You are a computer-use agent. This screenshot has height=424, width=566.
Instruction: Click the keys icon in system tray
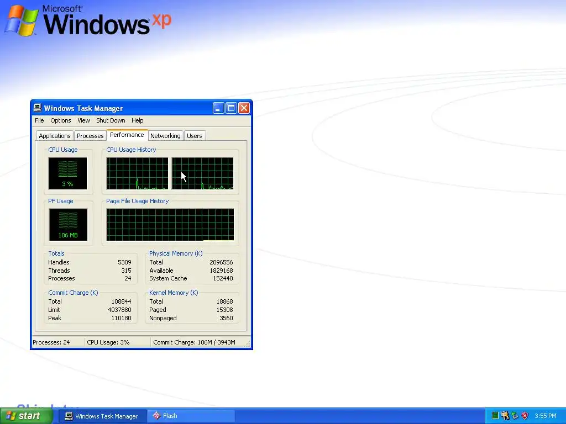(505, 416)
